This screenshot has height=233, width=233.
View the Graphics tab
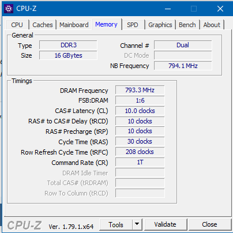coord(160,25)
